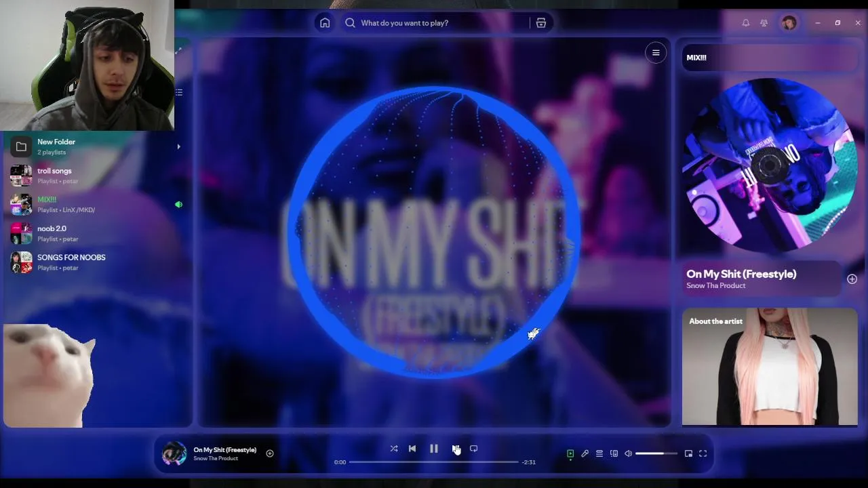Open the Friend Activity icon
The image size is (868, 488).
point(764,23)
